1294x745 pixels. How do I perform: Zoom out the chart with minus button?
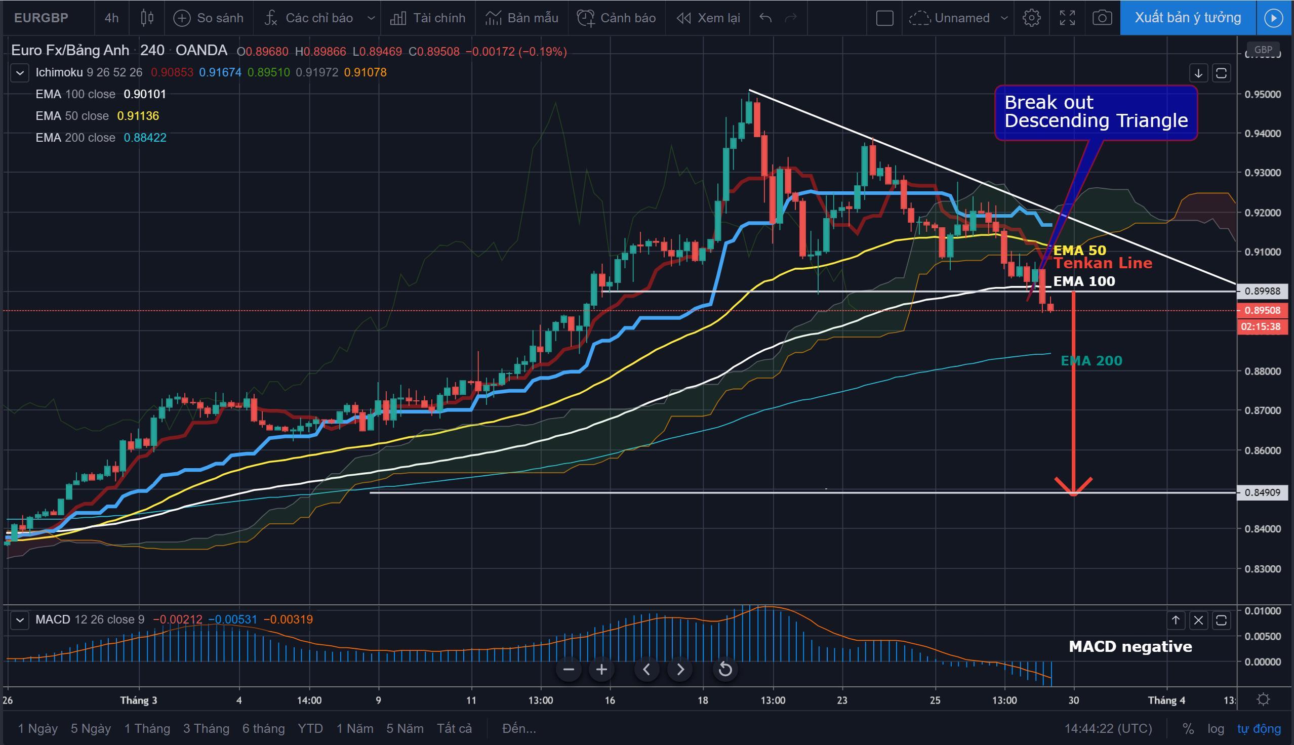569,669
